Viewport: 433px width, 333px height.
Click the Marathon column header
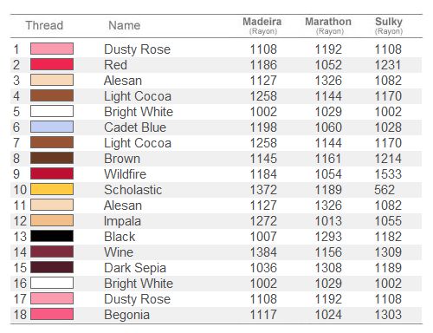click(328, 25)
